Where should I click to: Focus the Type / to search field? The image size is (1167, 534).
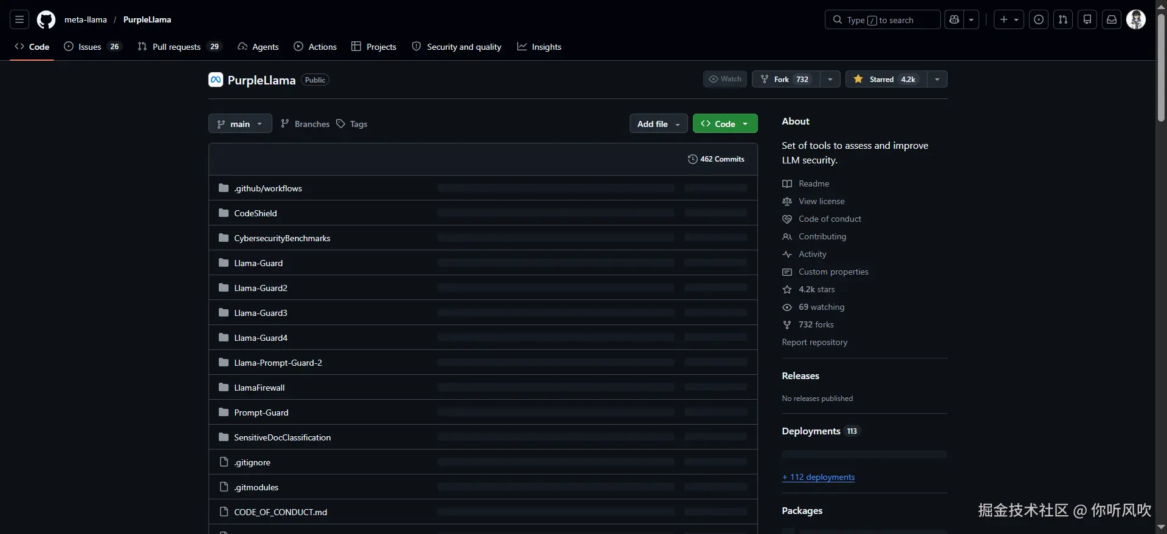pyautogui.click(x=883, y=19)
